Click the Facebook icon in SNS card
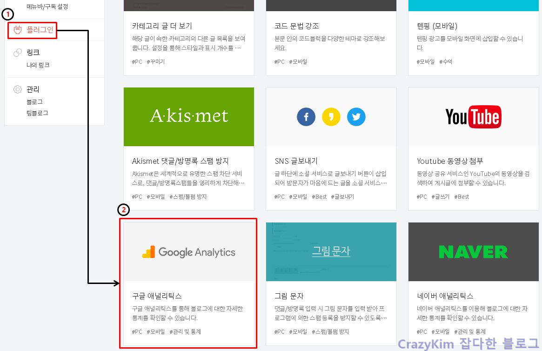The image size is (542, 351). coord(306,117)
